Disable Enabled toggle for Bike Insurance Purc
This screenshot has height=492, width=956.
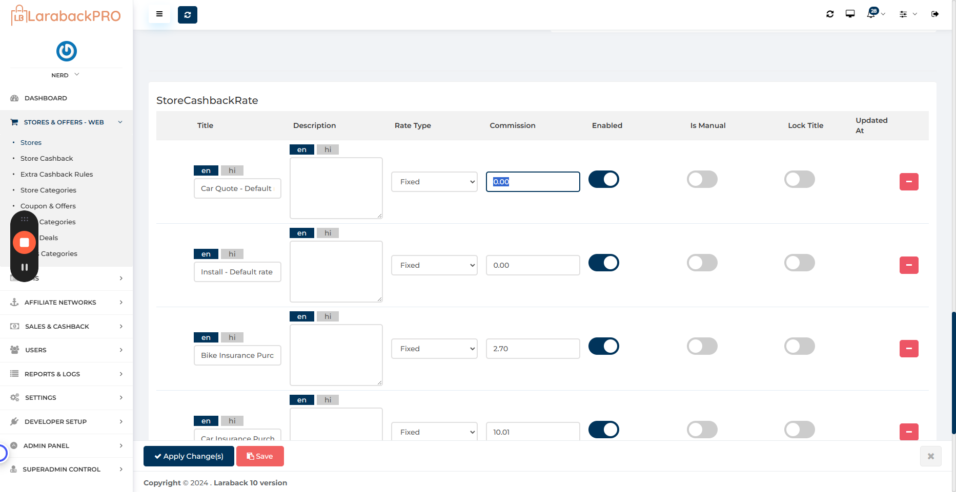pyautogui.click(x=604, y=347)
